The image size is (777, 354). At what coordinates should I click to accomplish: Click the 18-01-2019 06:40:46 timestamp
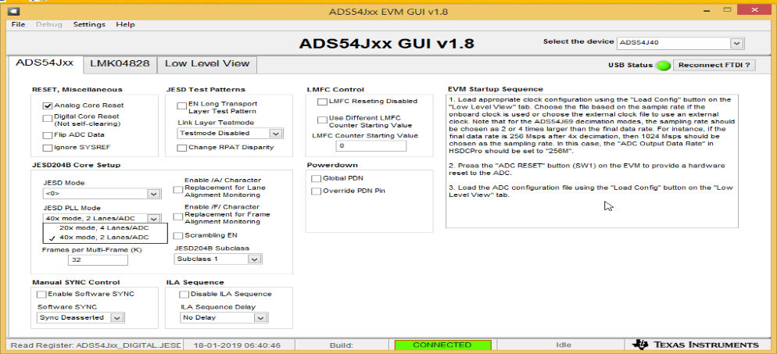point(237,345)
